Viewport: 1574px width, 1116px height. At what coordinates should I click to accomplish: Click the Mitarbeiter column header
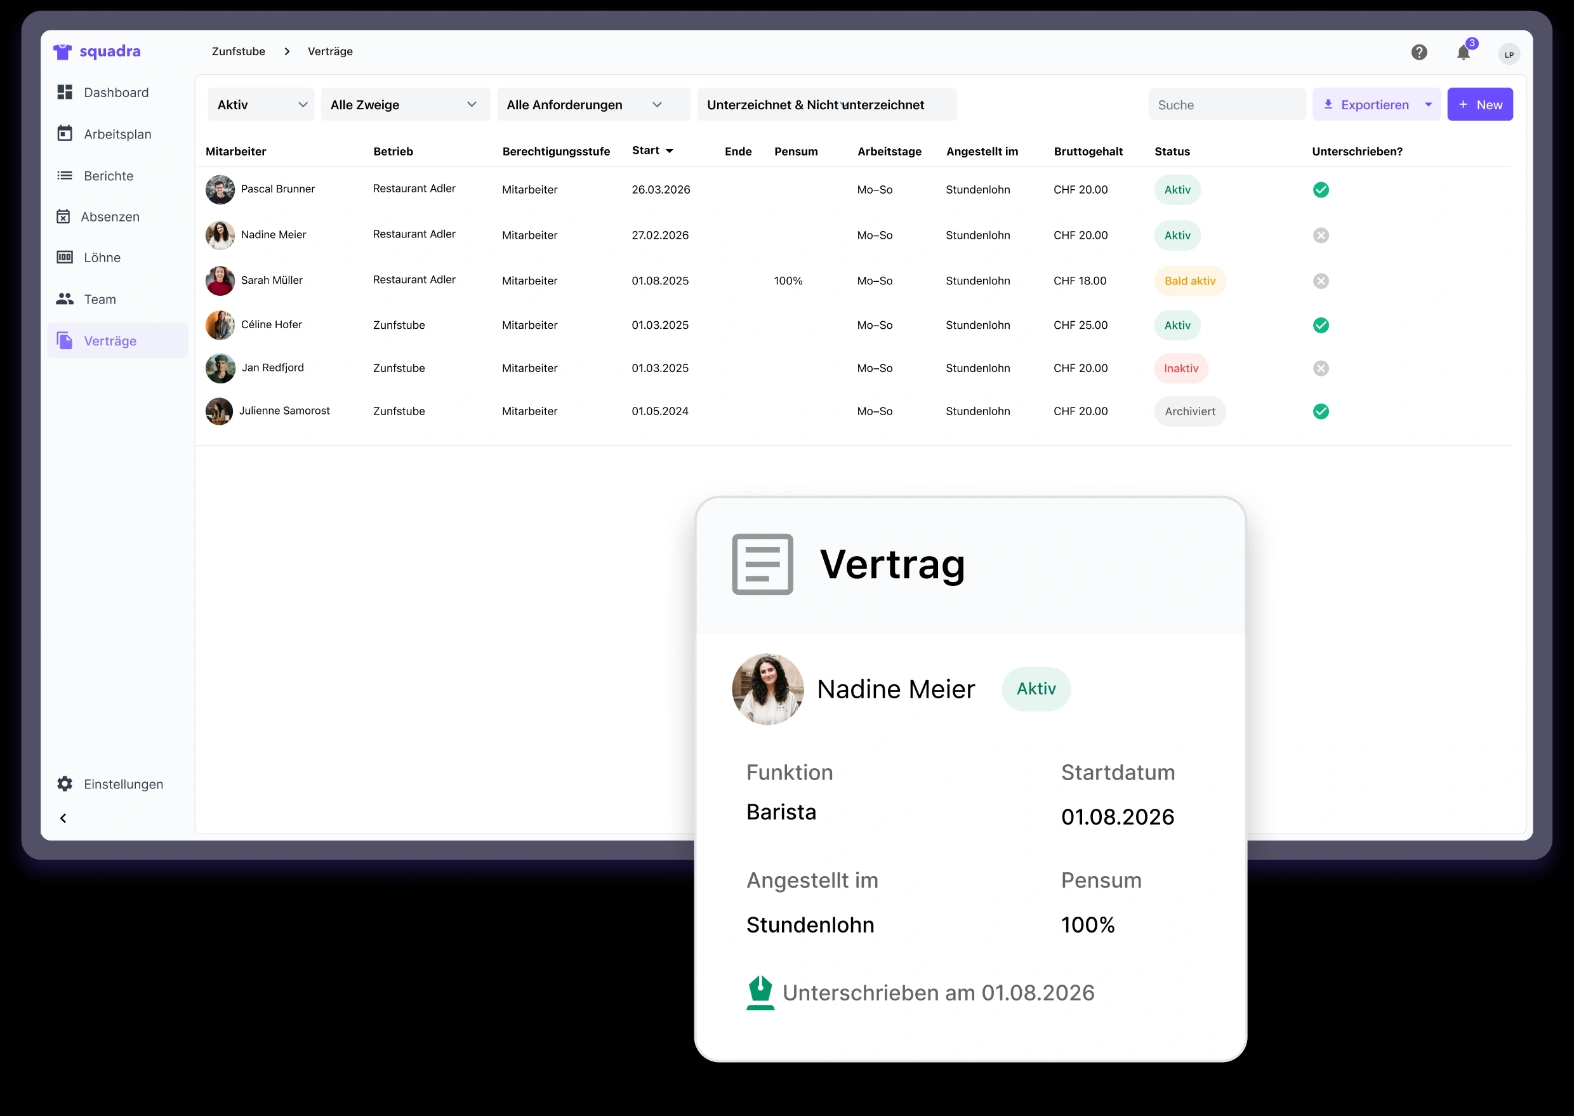click(x=235, y=151)
